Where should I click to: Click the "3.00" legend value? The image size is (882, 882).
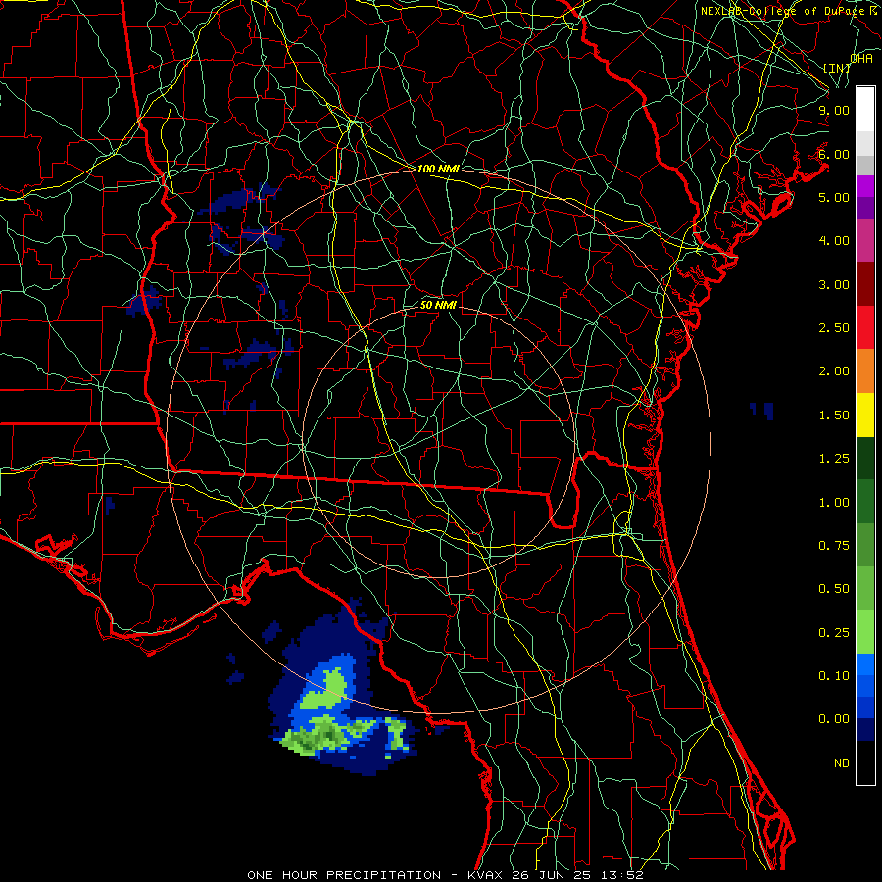834,284
